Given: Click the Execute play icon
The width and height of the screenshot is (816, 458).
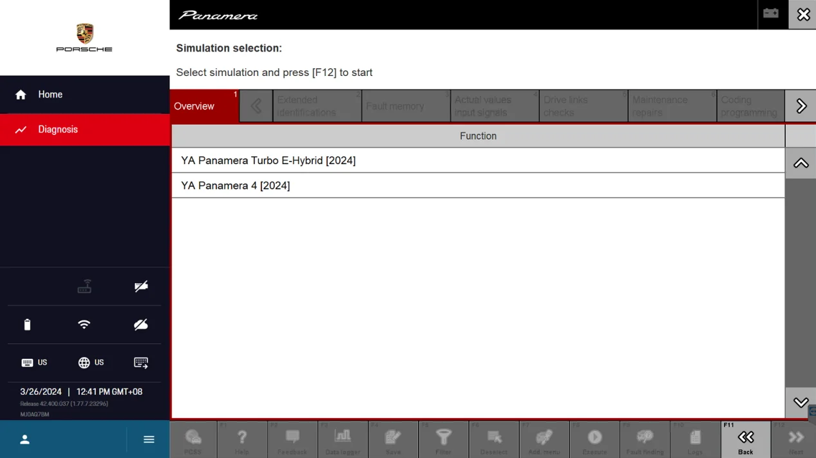Looking at the screenshot, I should (x=594, y=440).
